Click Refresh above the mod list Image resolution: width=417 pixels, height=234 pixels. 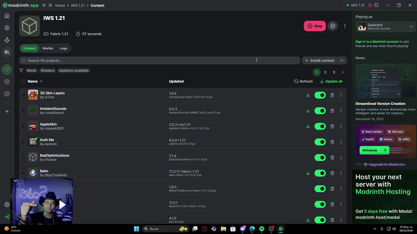tap(303, 81)
